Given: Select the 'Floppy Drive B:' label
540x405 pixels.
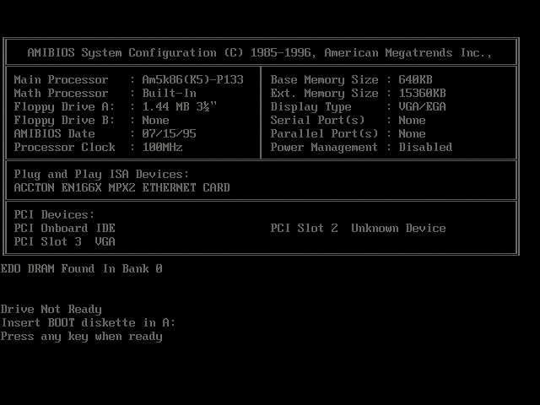Looking at the screenshot, I should pyautogui.click(x=64, y=120).
